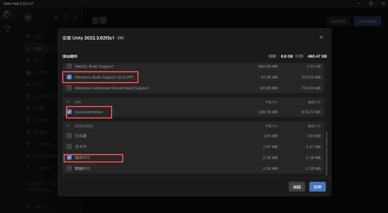Click the 返回 back button

(297, 187)
